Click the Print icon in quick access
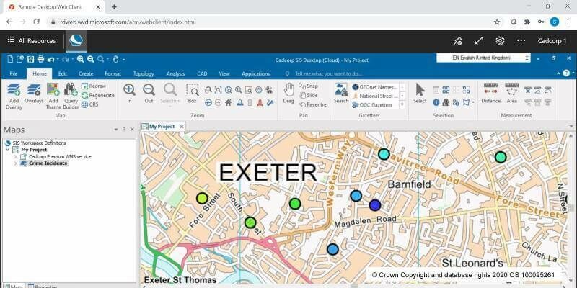The width and height of the screenshot is (577, 288). 40,59
